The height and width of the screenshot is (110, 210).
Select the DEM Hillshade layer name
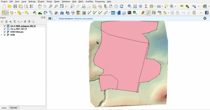[17, 32]
